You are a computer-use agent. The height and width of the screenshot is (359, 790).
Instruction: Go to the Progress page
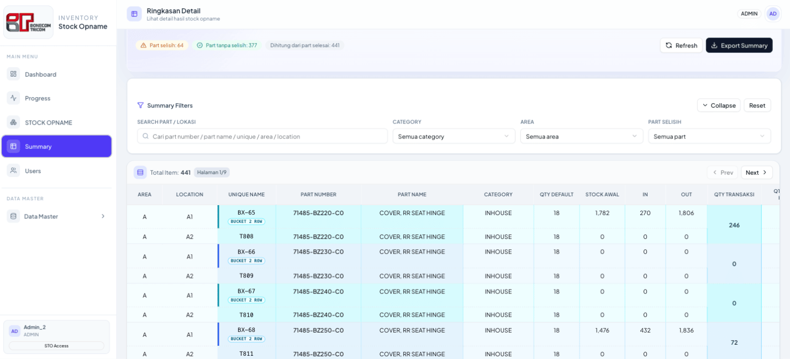[x=56, y=98]
